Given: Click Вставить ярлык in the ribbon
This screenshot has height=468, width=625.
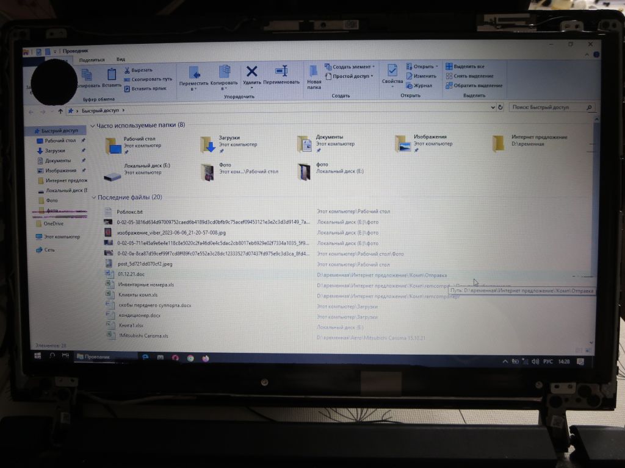Looking at the screenshot, I should click(x=145, y=88).
